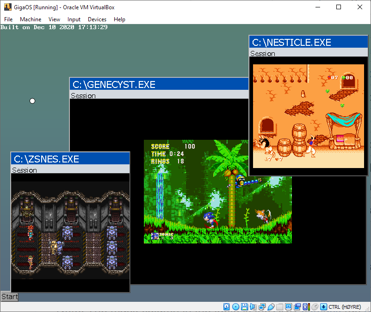Viewport: 371px width, 312px height.
Task: Open the Input menu
Action: pyautogui.click(x=74, y=19)
